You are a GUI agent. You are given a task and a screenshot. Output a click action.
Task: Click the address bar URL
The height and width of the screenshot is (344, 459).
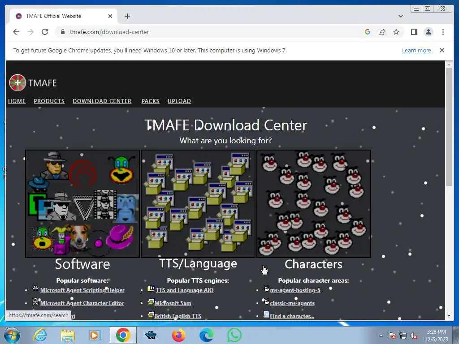point(109,32)
